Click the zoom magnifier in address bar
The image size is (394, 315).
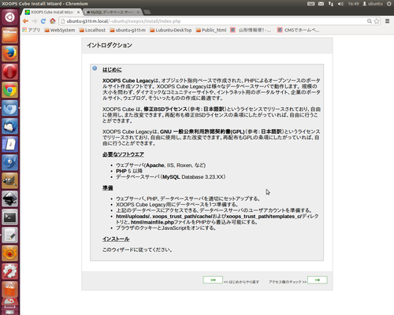pos(370,21)
